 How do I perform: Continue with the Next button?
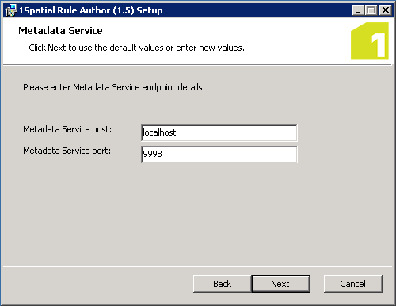tap(280, 284)
